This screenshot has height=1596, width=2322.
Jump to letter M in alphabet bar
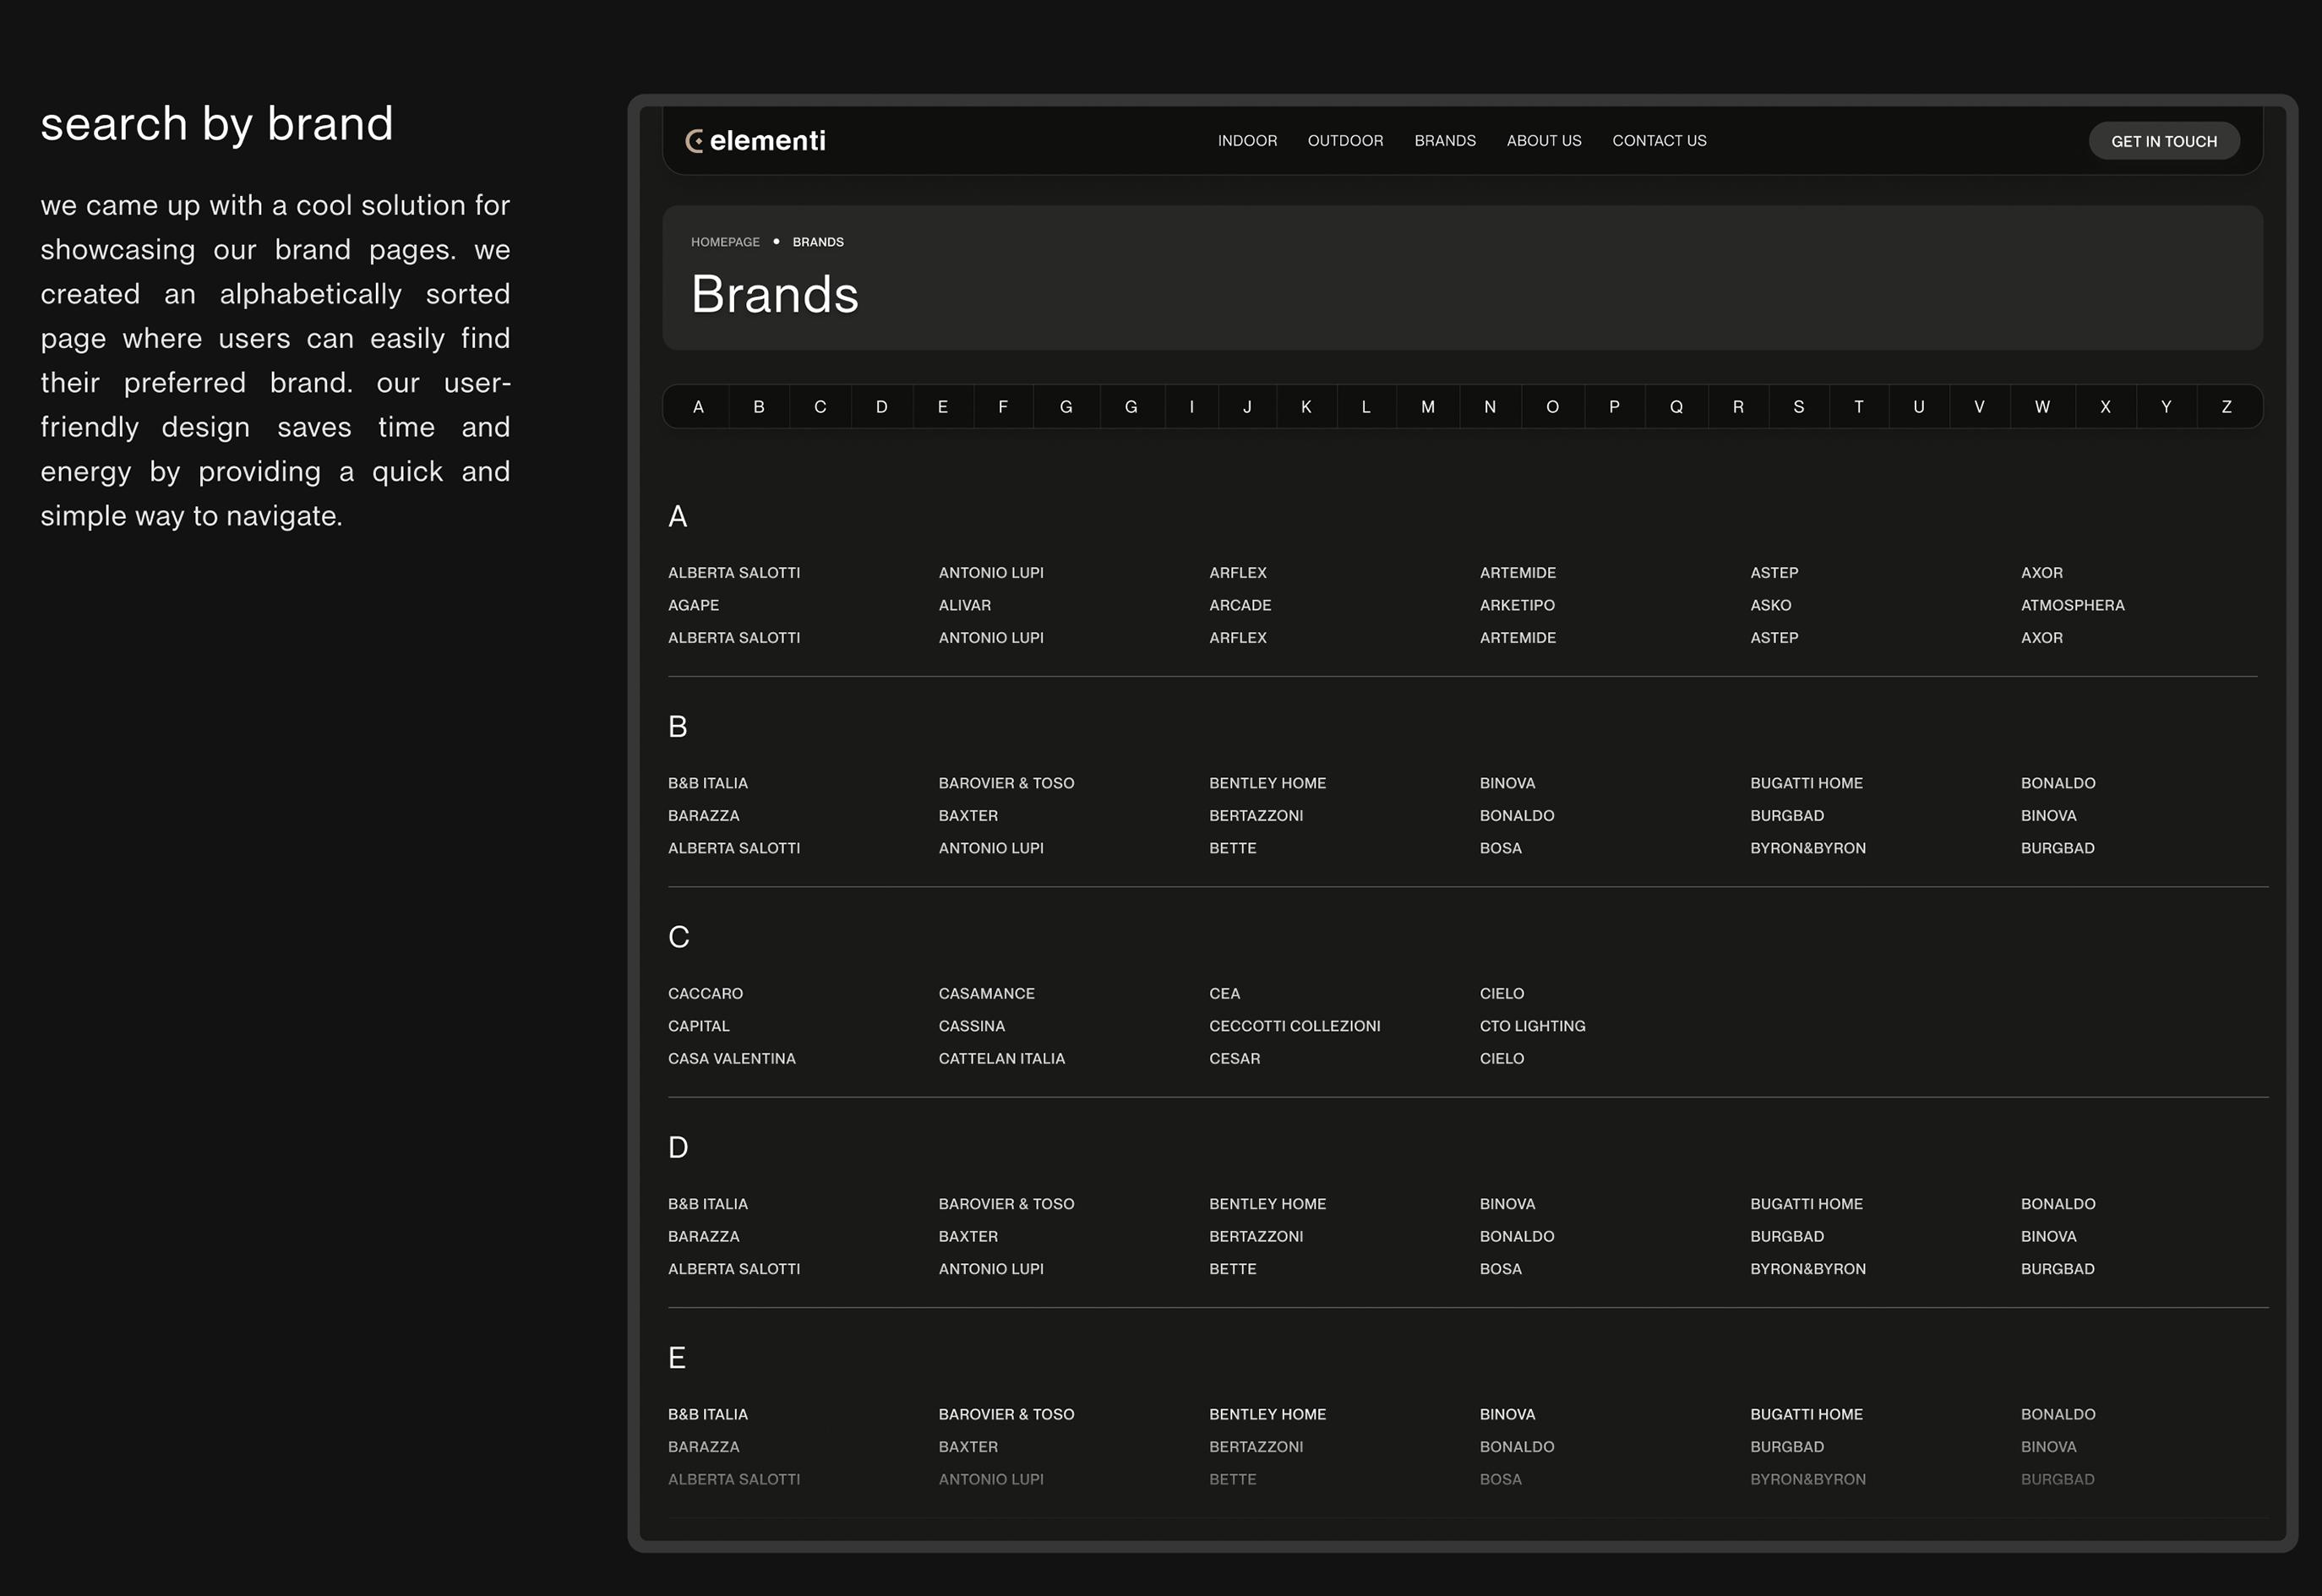point(1427,407)
